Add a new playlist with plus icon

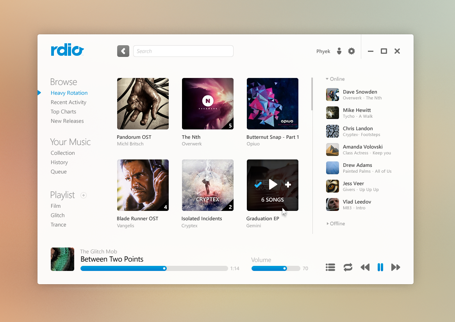(84, 195)
